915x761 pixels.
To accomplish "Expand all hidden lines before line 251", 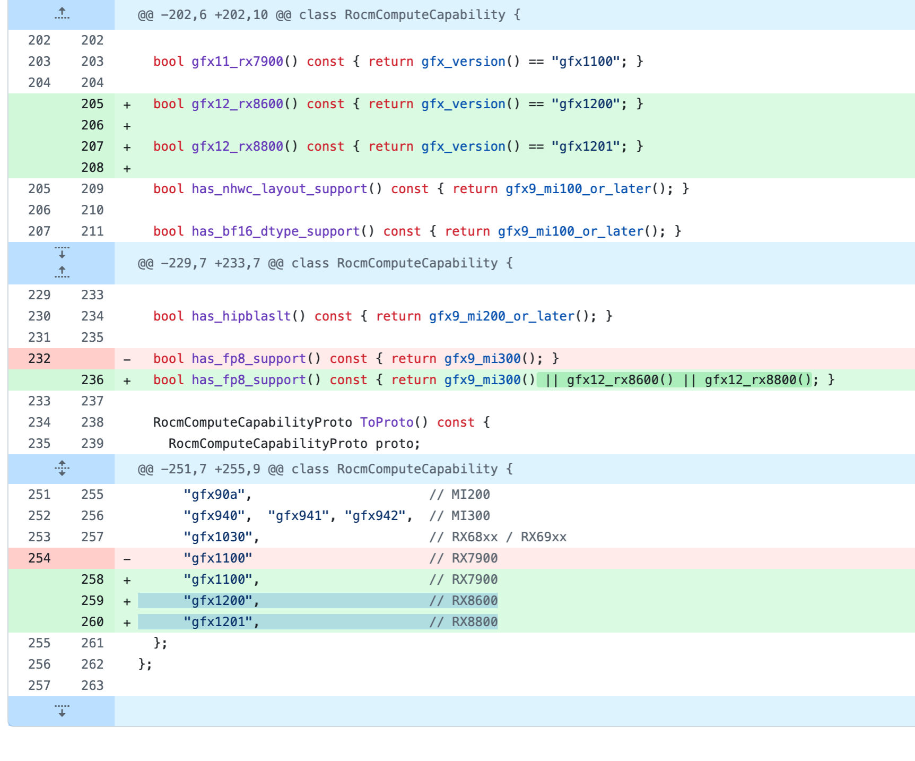I will (62, 469).
